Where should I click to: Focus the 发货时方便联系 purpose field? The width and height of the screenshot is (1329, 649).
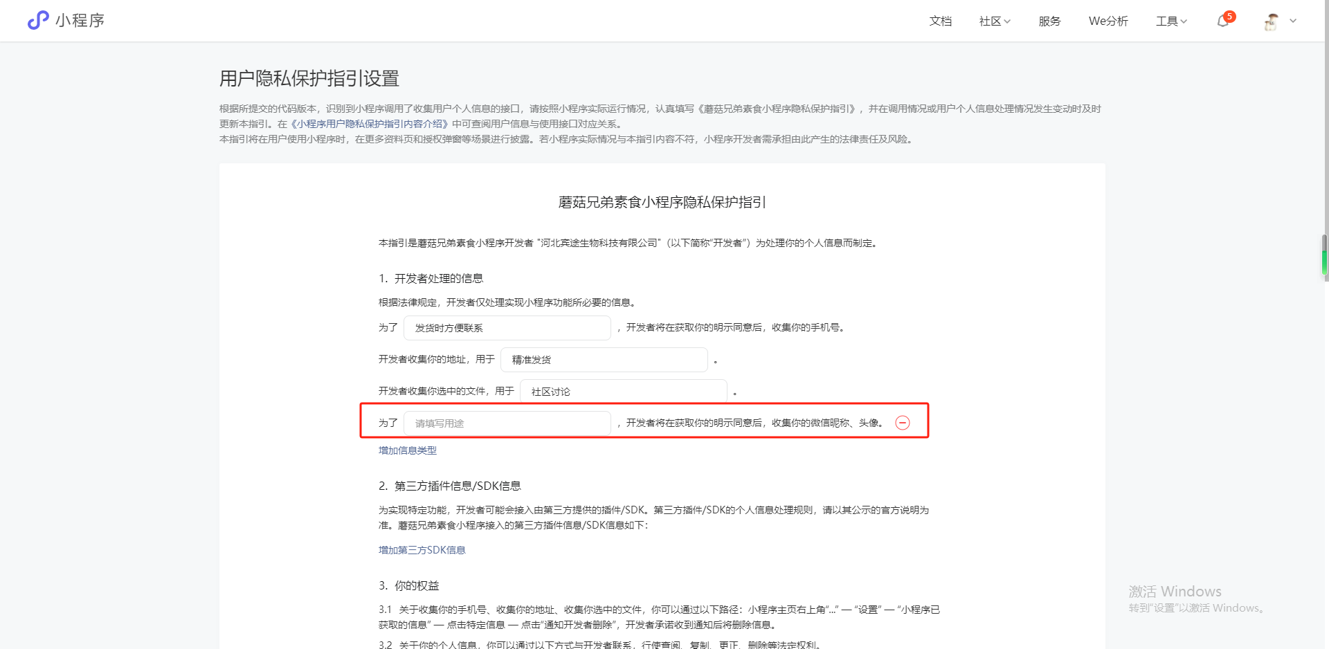point(507,328)
